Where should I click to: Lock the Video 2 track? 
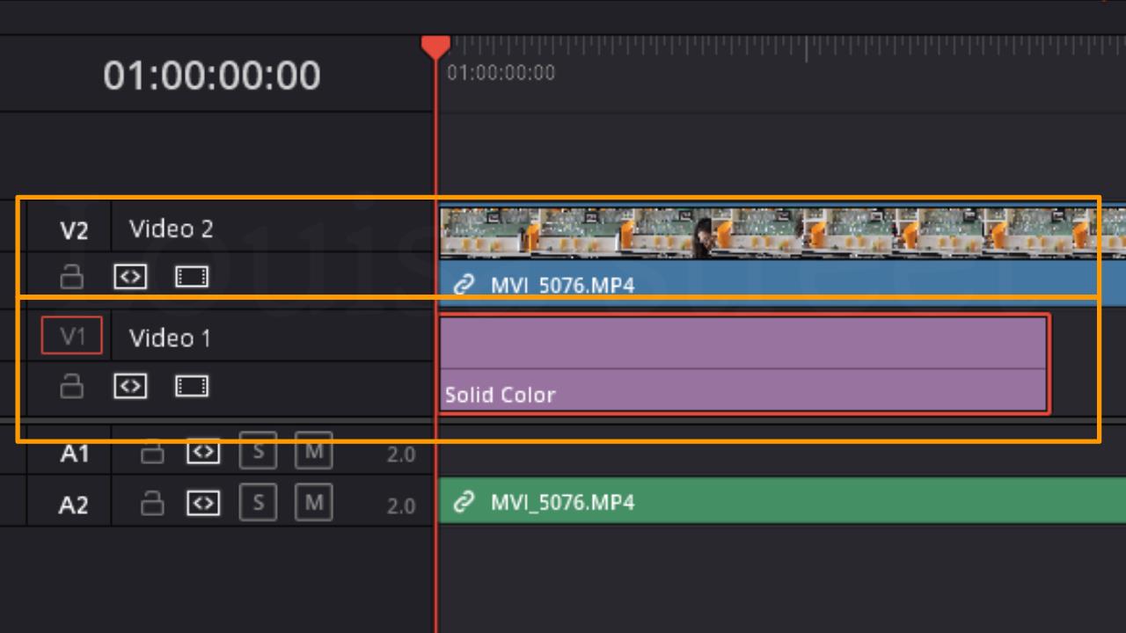point(71,278)
